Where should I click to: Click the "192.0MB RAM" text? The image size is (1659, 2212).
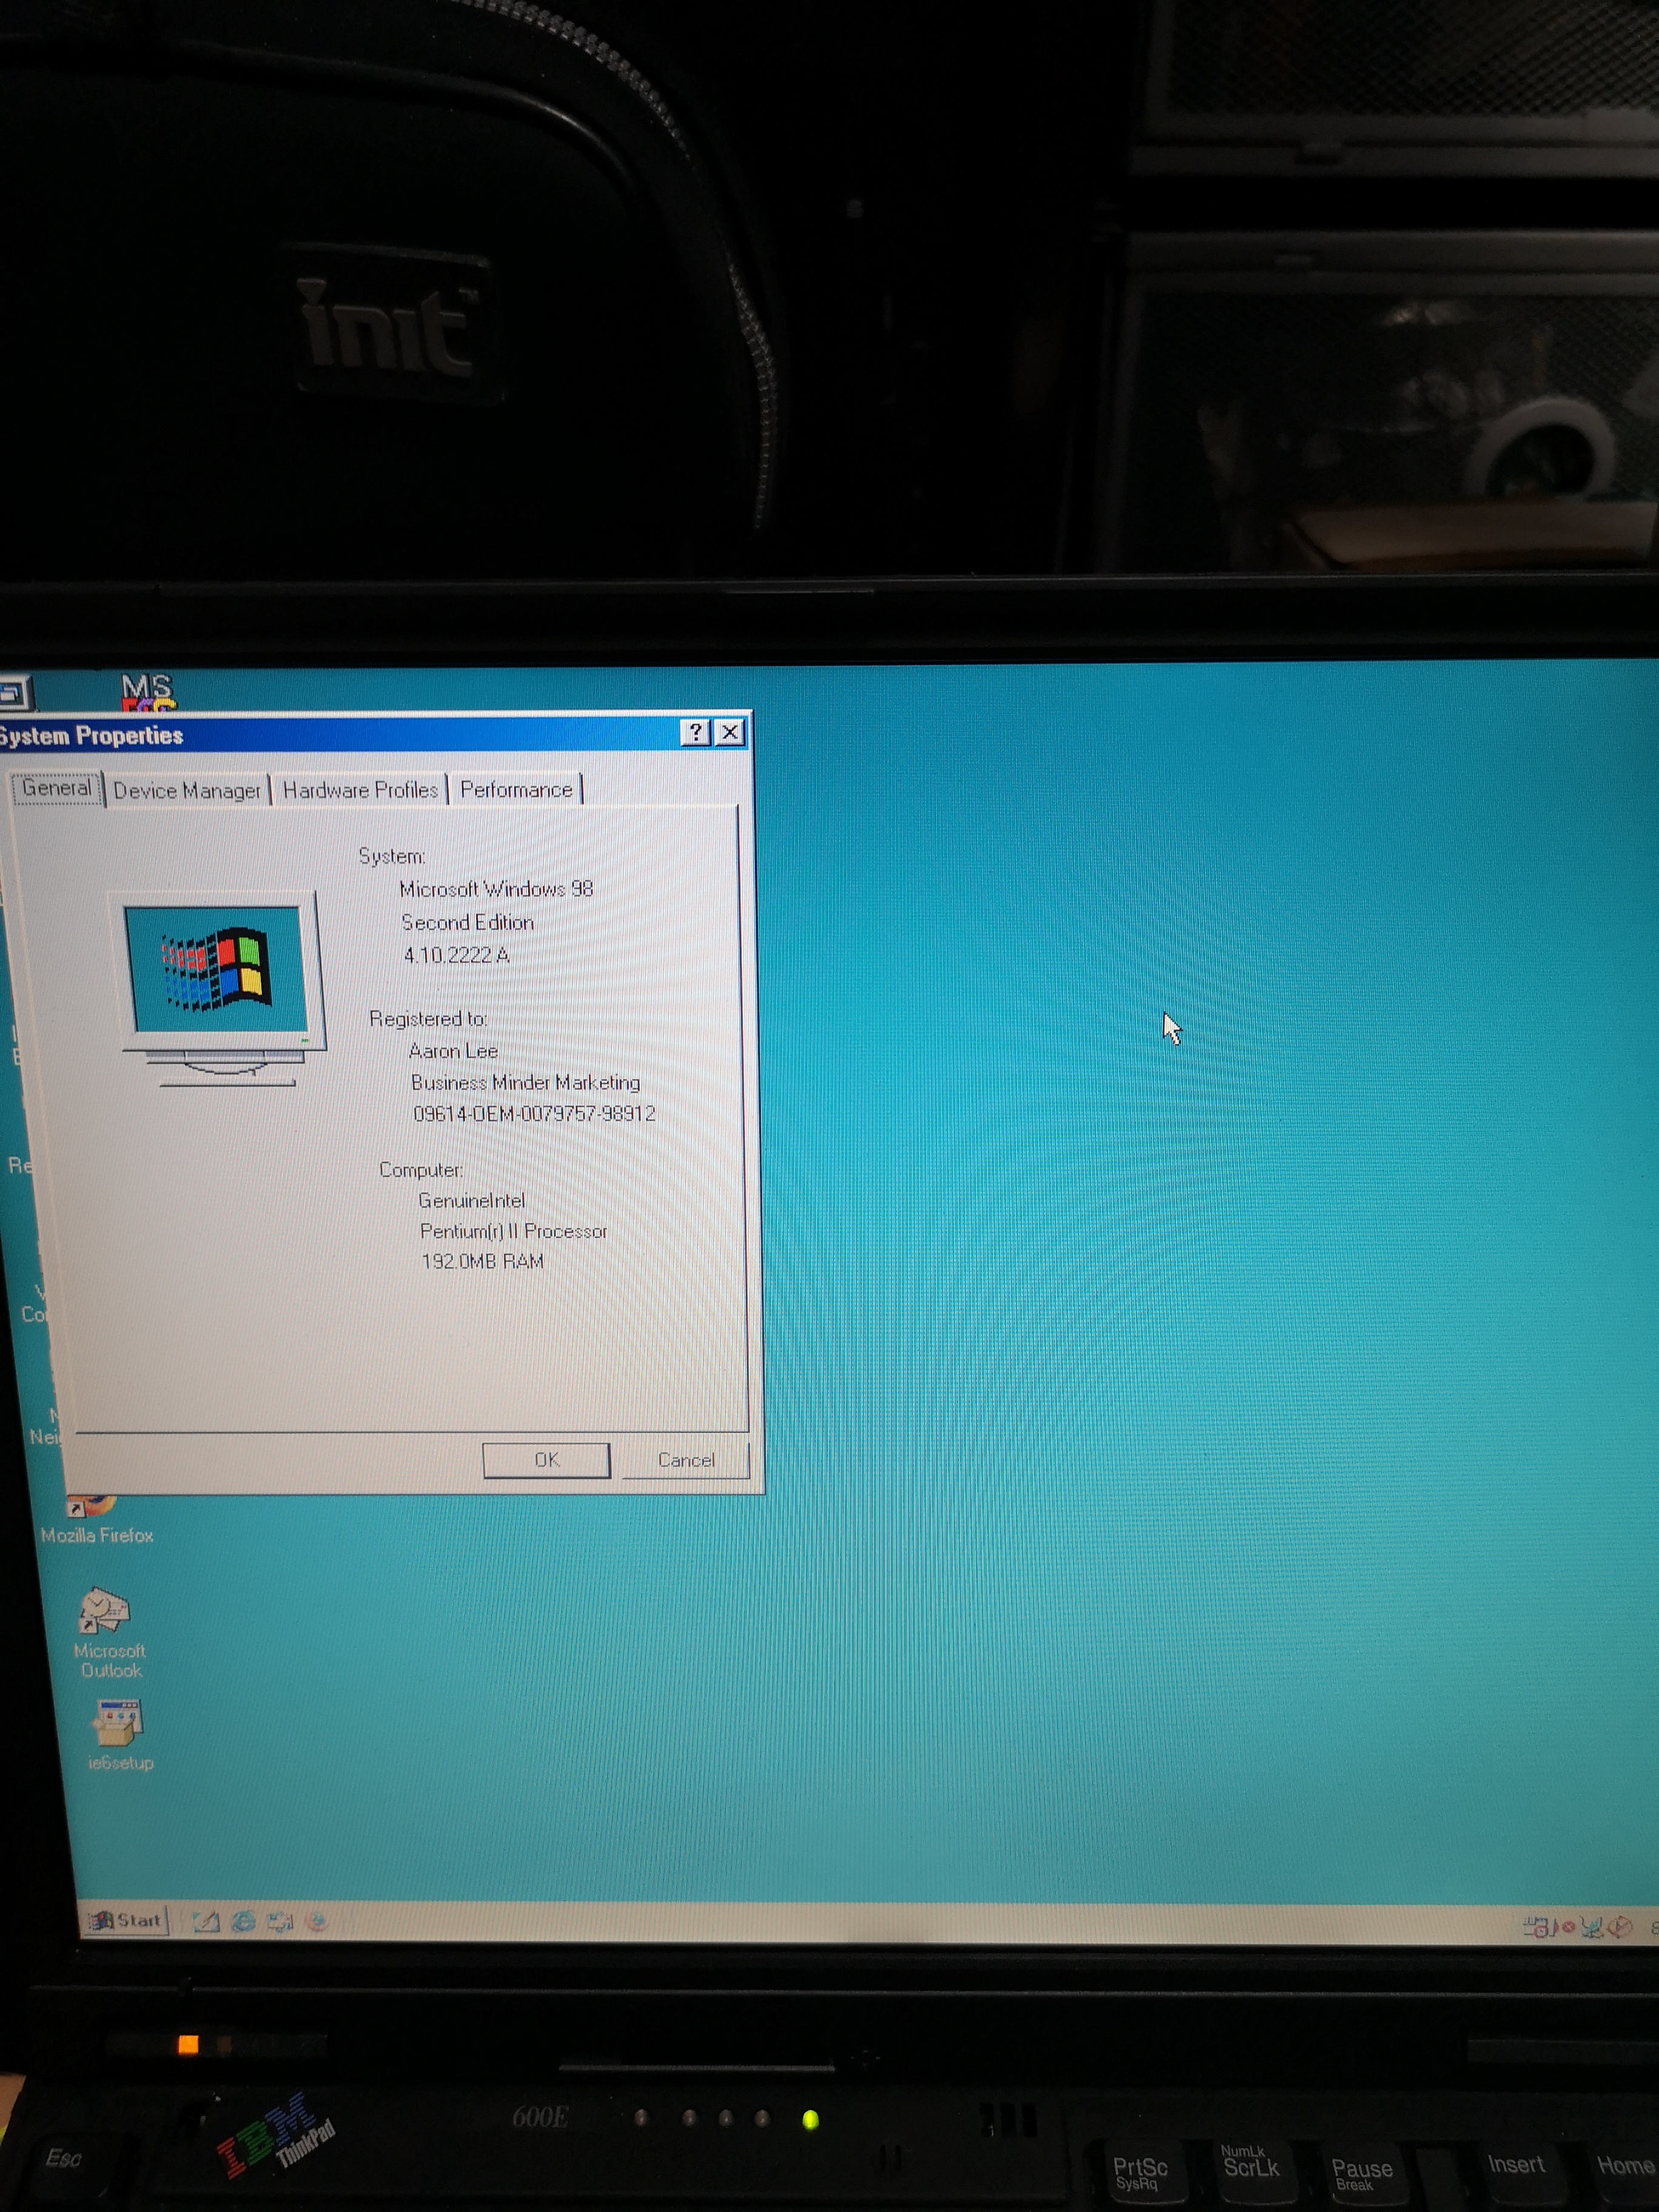click(x=482, y=1261)
